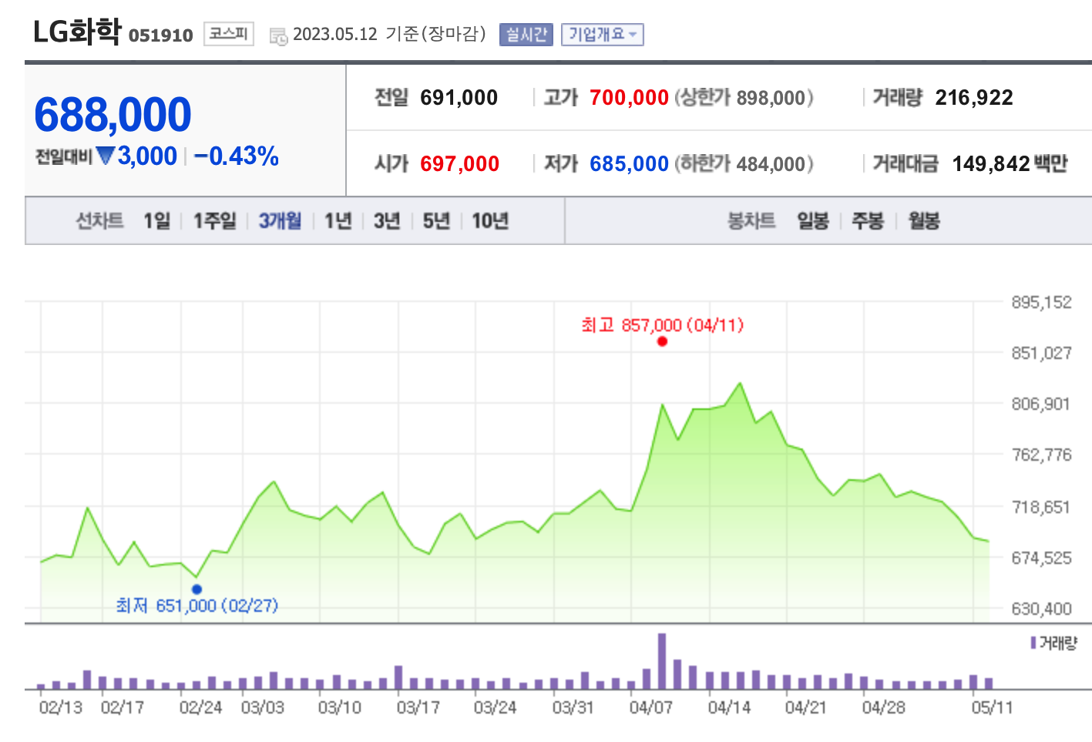
Task: Click the 봉차트 section label
Action: (x=751, y=221)
